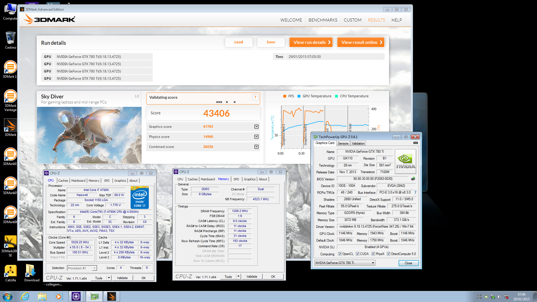Open Processor #1 selection dropdown in CPU-Z
This screenshot has width=537, height=302.
coord(82,268)
